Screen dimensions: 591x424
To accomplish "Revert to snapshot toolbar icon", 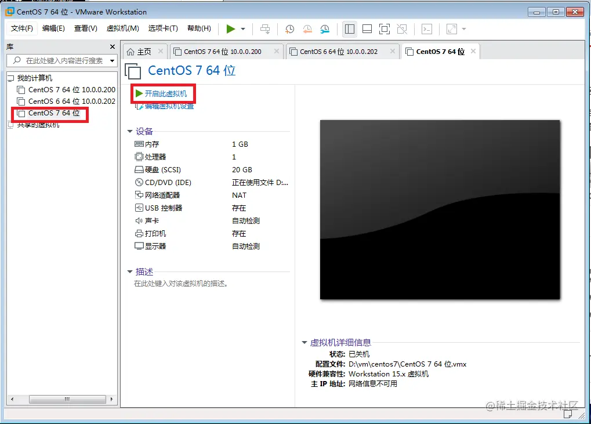I will 307,29.
